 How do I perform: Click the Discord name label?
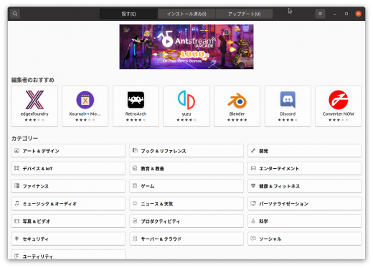click(288, 114)
